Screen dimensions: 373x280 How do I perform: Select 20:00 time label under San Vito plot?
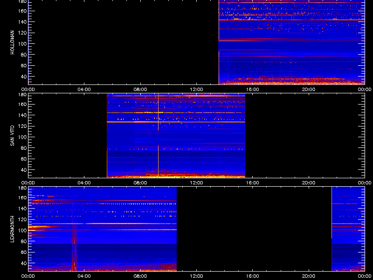click(309, 183)
